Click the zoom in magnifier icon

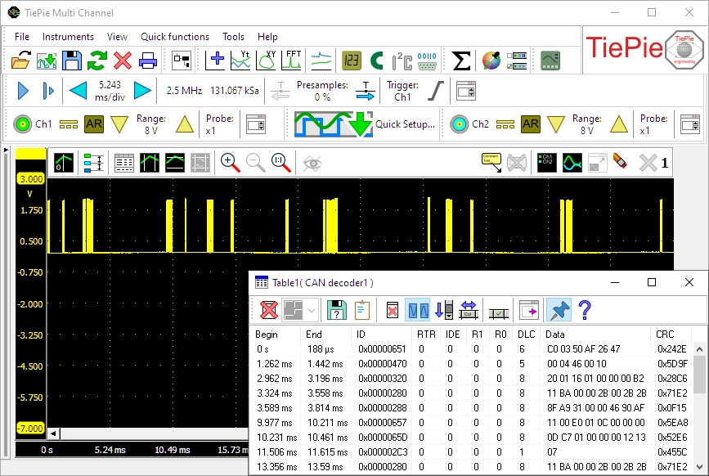coord(231,163)
